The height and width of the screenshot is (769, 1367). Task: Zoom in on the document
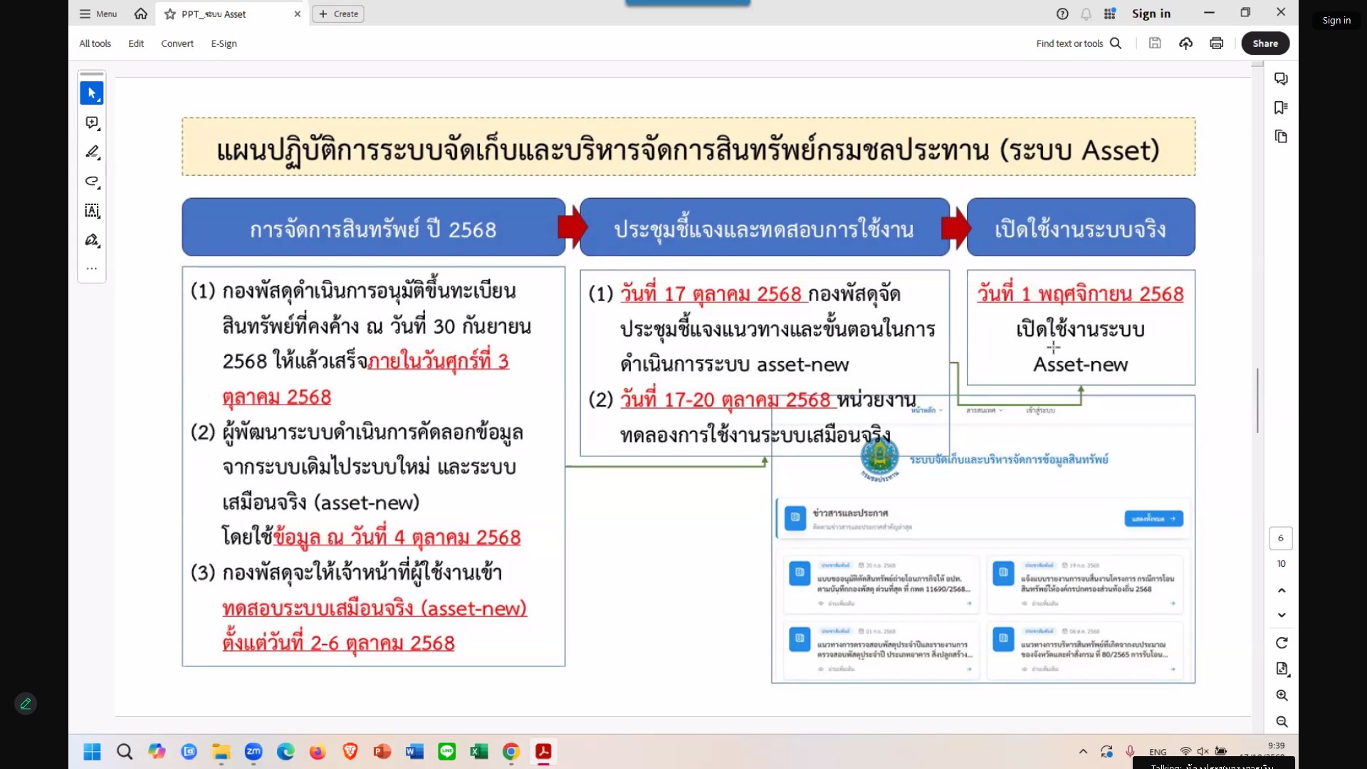1282,696
